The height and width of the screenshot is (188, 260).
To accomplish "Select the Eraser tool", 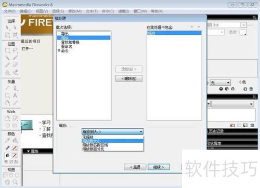I will point(15,65).
